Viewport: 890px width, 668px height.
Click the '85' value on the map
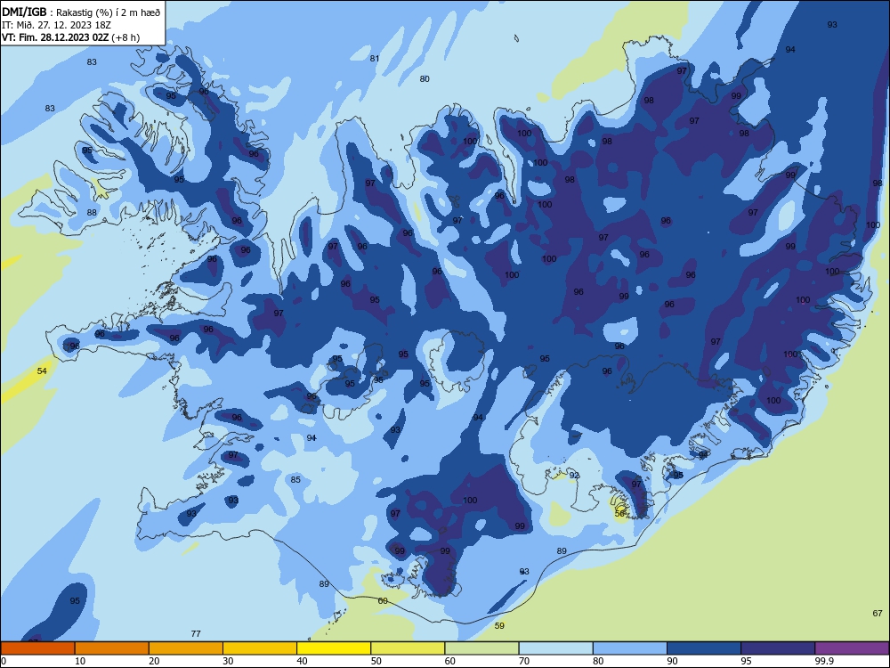coord(295,479)
